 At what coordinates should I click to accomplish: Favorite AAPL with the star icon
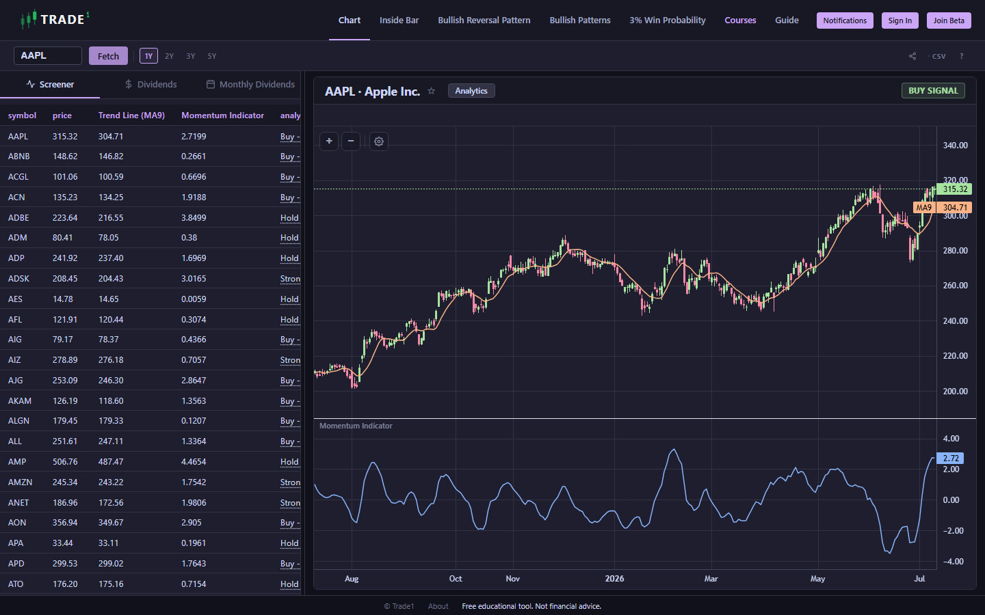pos(431,91)
